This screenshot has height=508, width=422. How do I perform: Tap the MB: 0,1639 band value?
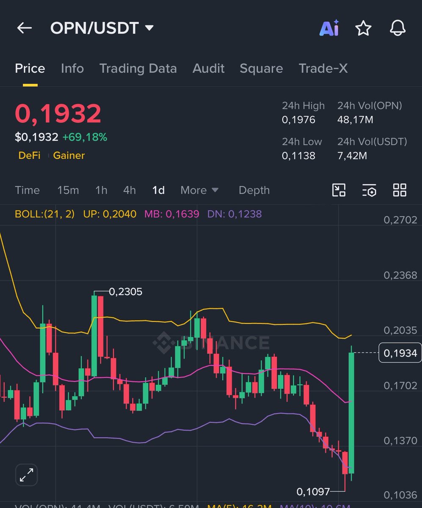tap(172, 214)
